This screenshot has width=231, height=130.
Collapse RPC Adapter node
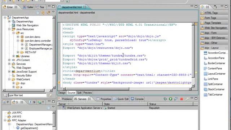pyautogui.click(x=5, y=120)
